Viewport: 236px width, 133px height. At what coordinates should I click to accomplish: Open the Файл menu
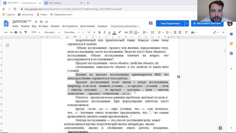point(15,26)
